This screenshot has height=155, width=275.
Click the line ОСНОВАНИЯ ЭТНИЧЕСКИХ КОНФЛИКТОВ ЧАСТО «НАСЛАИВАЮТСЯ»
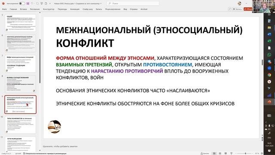point(133,91)
